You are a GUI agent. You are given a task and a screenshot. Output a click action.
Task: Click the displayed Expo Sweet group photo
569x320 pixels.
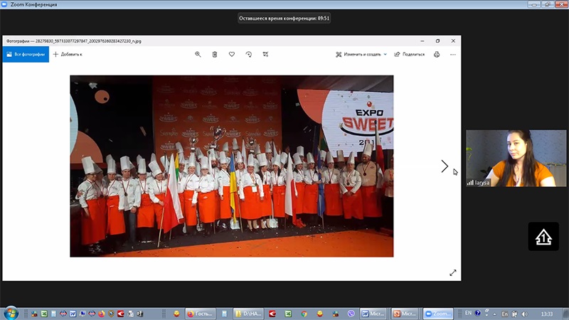[231, 166]
